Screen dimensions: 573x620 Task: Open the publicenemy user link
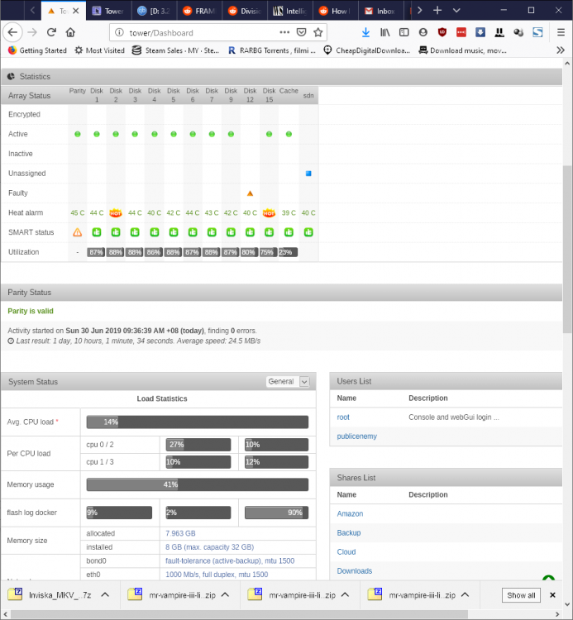(356, 436)
